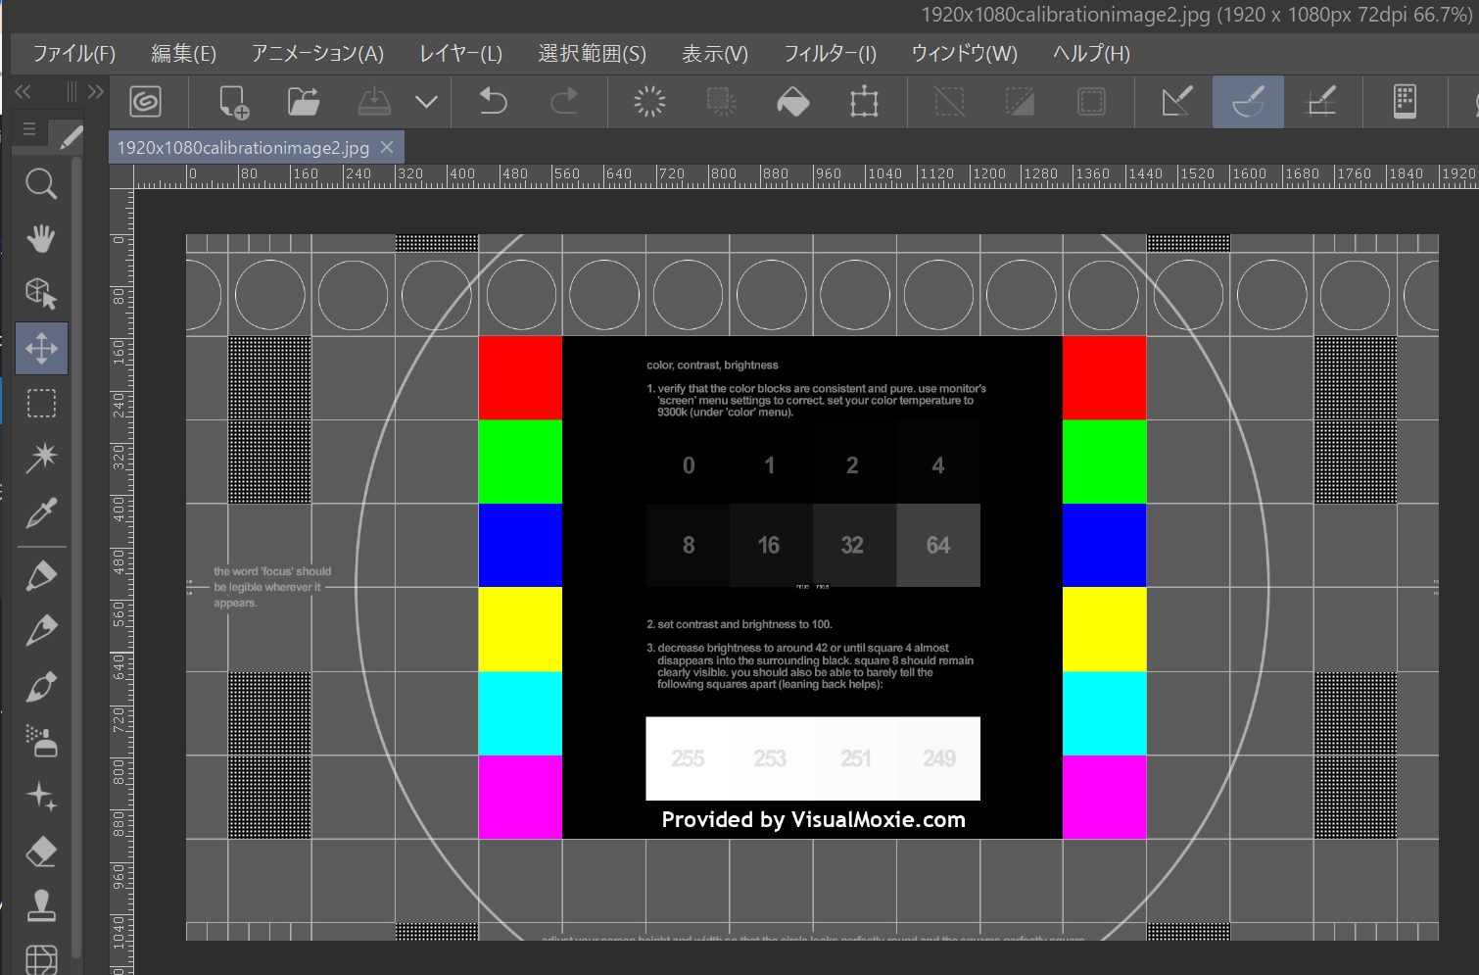Select the Hand pan tool
1479x975 pixels.
pyautogui.click(x=41, y=238)
